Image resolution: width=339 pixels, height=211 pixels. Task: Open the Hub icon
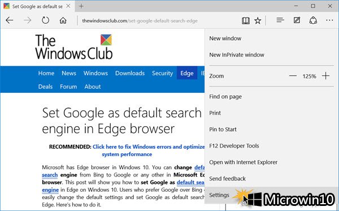(x=280, y=20)
